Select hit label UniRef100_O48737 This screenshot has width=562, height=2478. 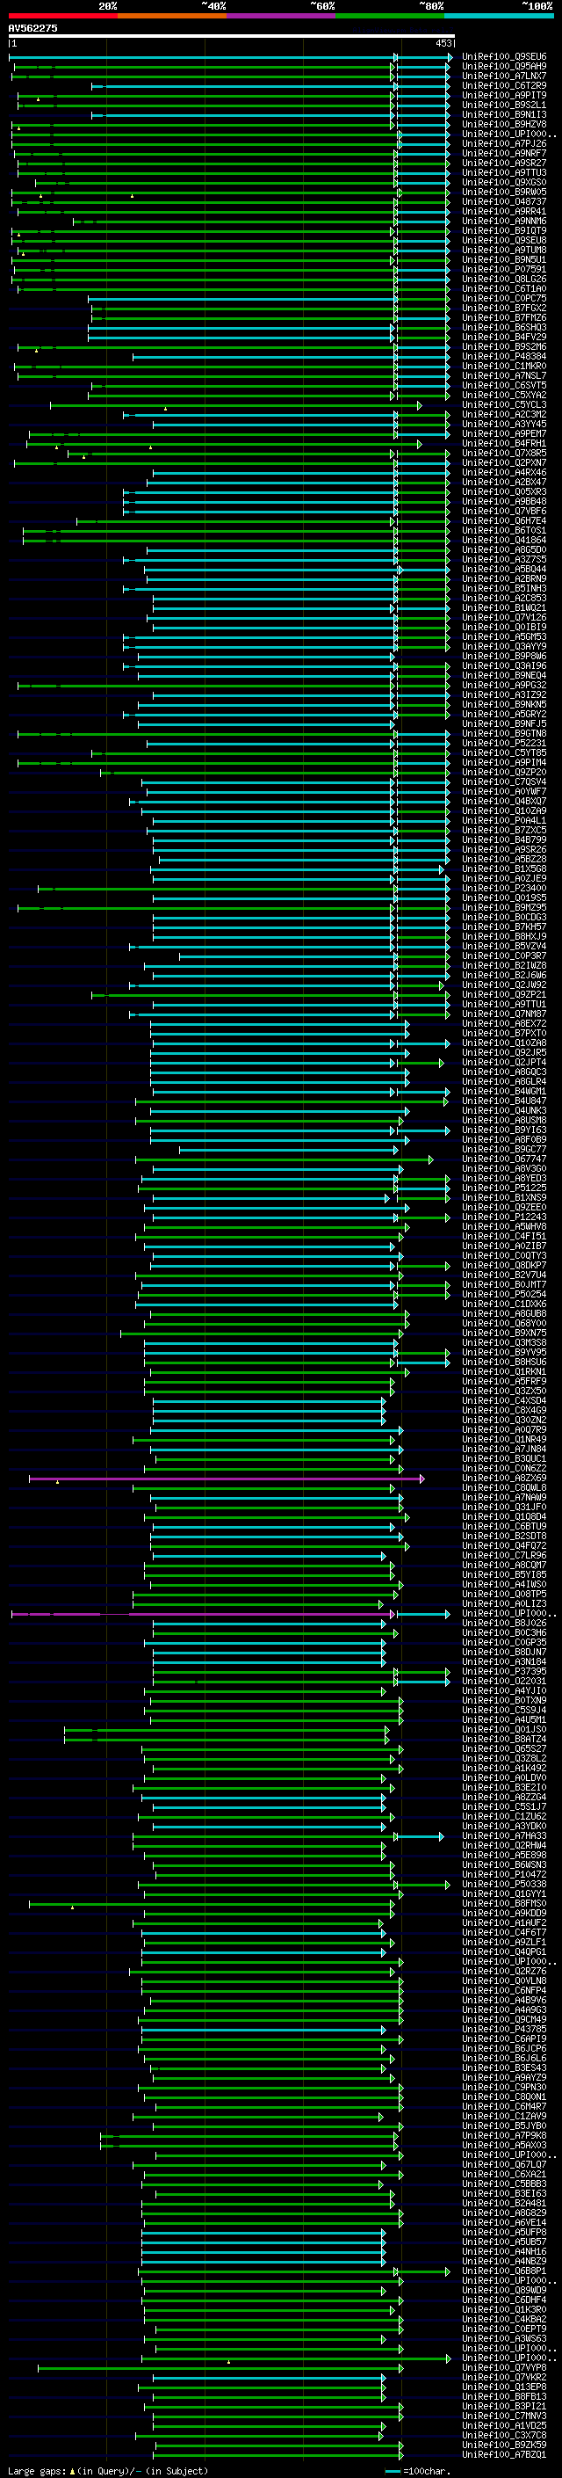tap(504, 202)
